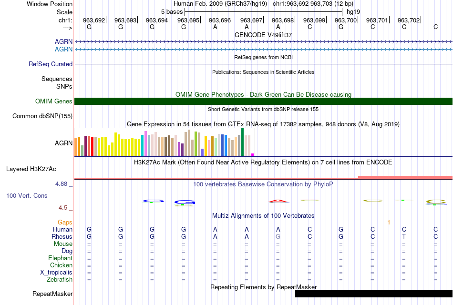Image resolution: width=453 pixels, height=305 pixels.
Task: Click the RepeatMasker track label
Action: [52, 294]
